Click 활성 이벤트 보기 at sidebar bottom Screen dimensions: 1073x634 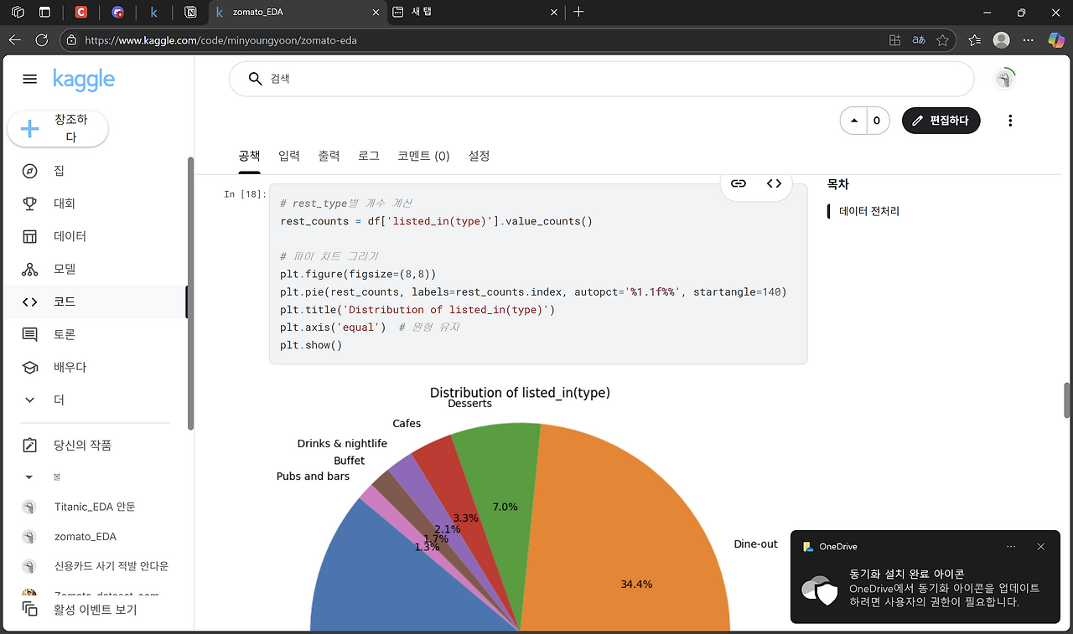[94, 610]
